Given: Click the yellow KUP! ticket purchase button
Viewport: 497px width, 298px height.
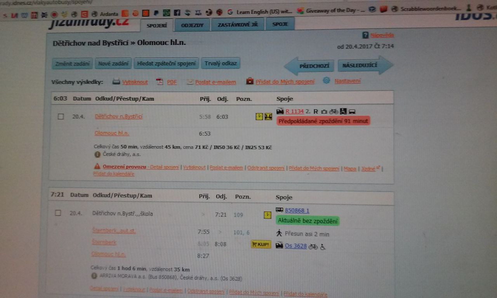Looking at the screenshot, I should pos(261,244).
